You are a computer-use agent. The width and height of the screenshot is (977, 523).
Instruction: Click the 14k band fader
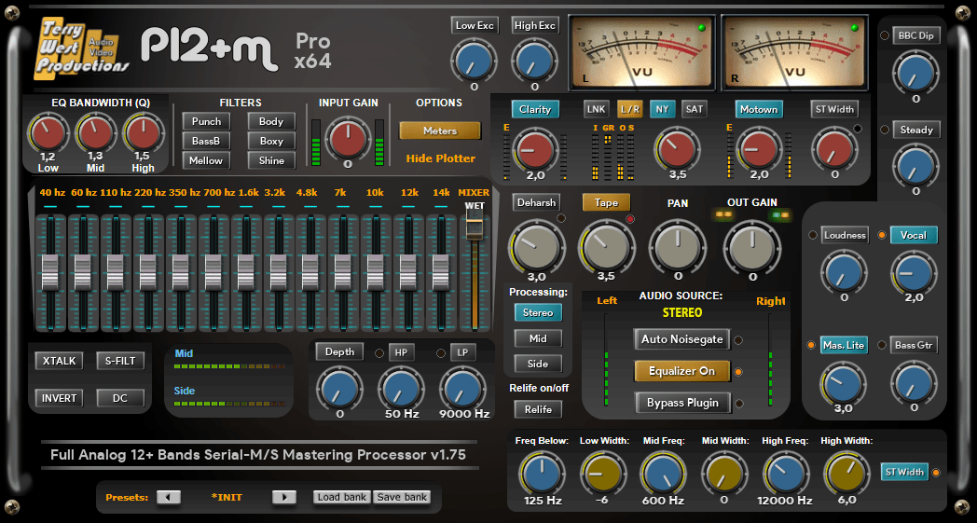coord(441,272)
